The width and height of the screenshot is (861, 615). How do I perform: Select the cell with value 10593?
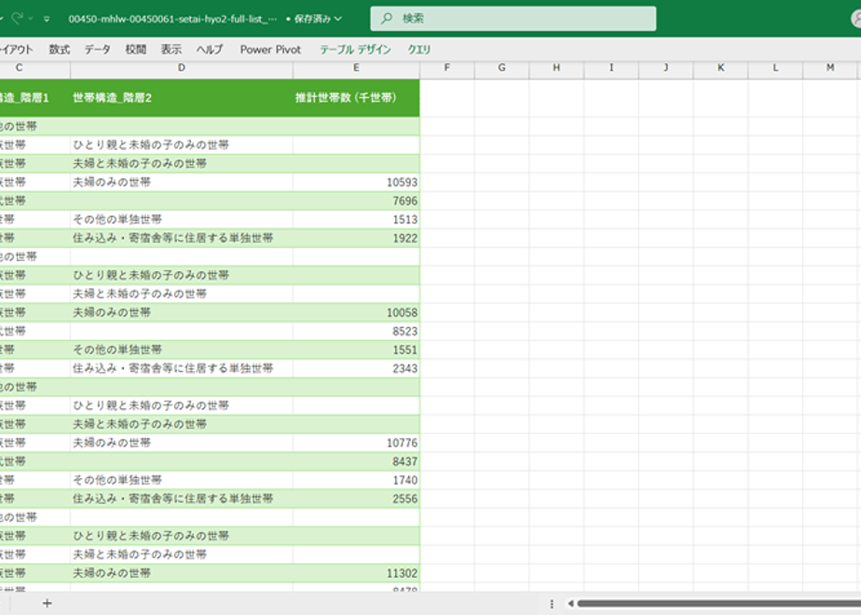(x=356, y=183)
